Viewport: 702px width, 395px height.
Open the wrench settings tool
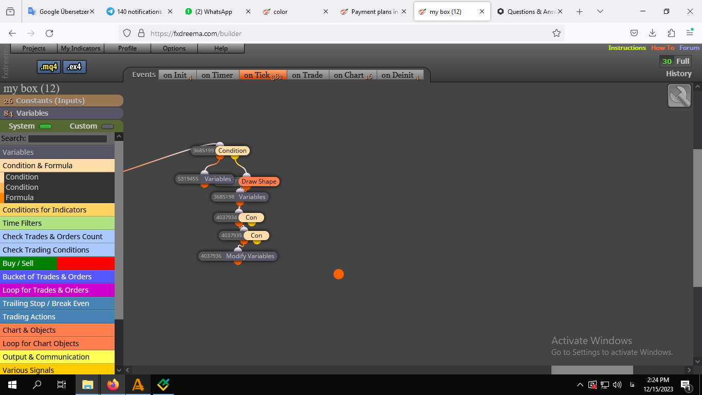coord(679,96)
